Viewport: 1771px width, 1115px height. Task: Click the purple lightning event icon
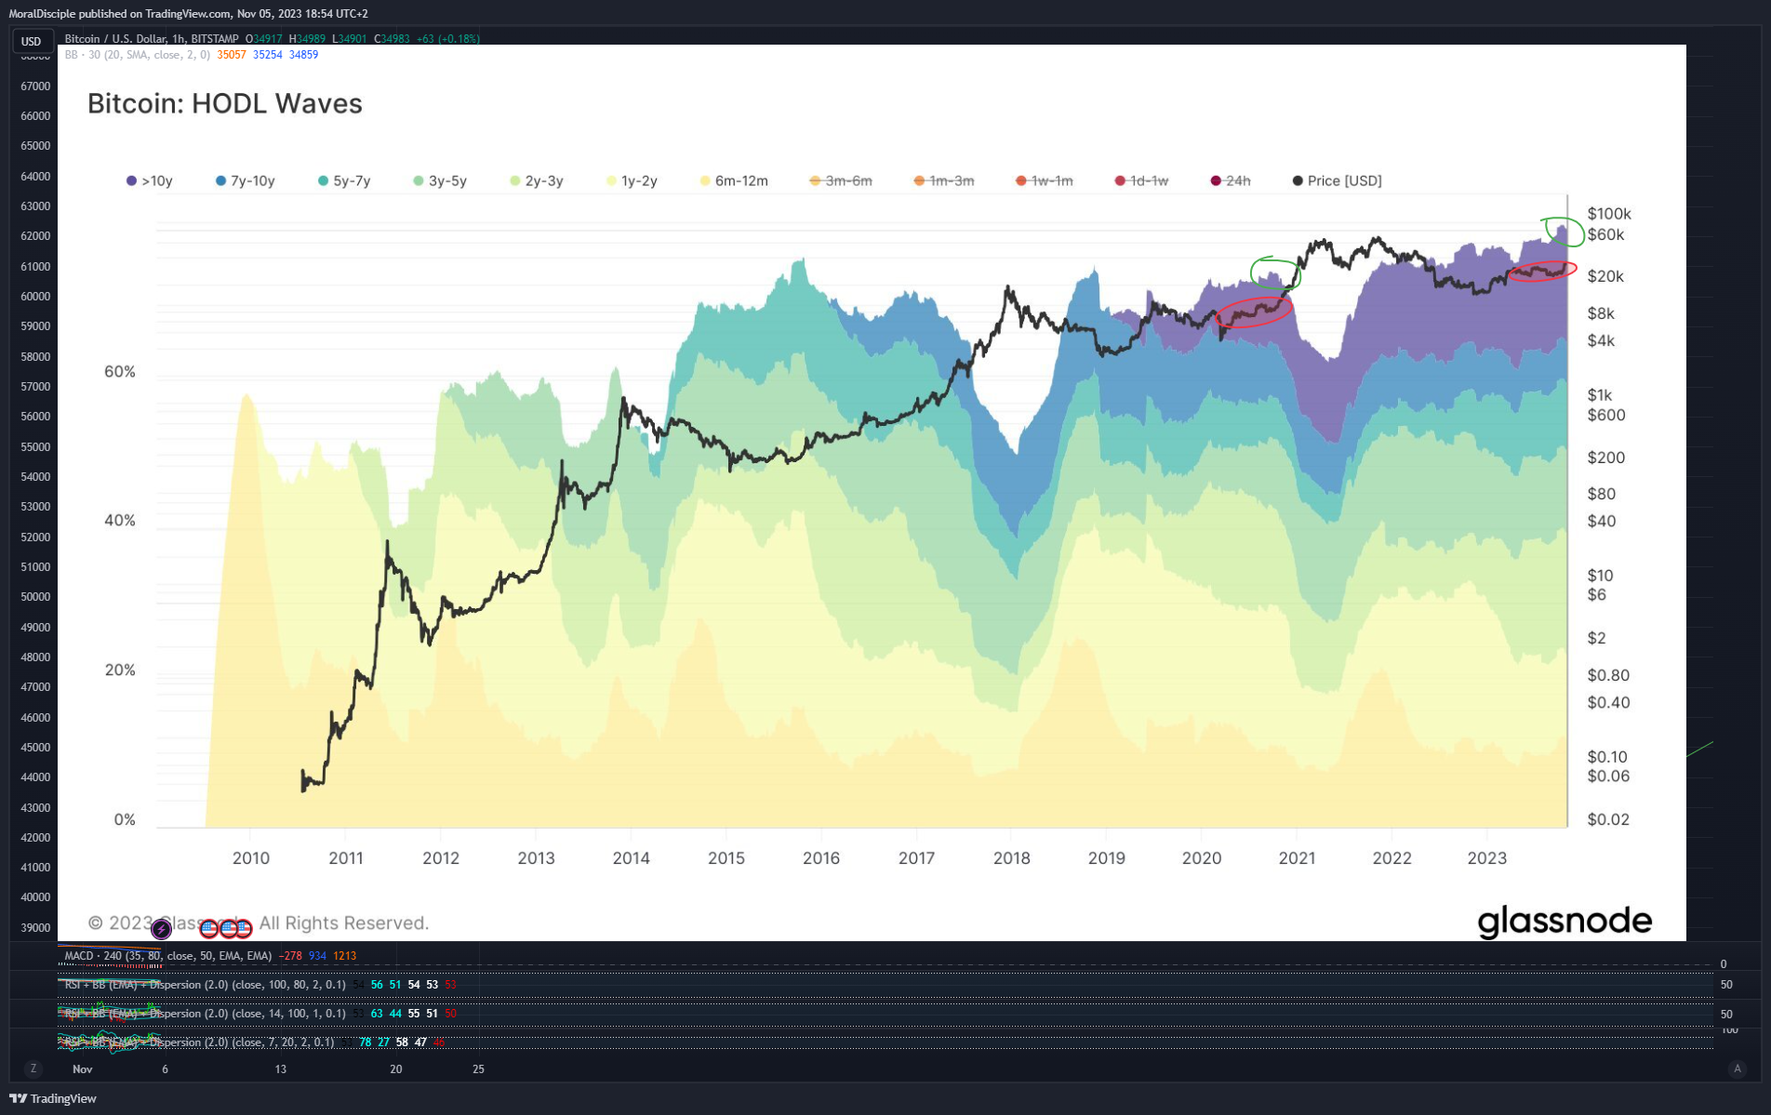point(161,928)
